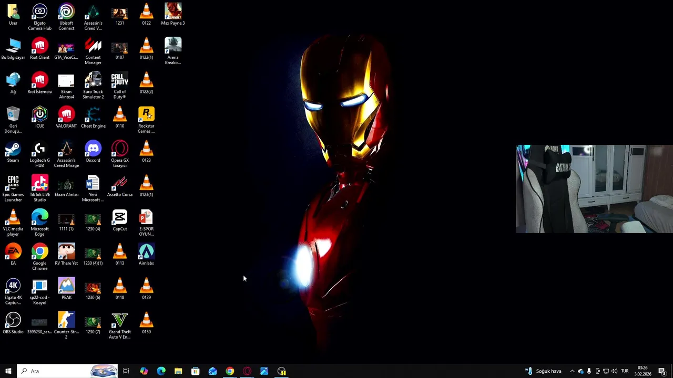
Task: Select the Max Payne 3 icon
Action: tap(173, 15)
